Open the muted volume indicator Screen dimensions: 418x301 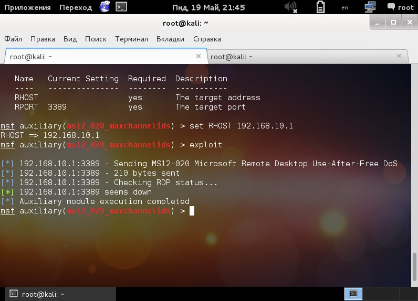pyautogui.click(x=290, y=7)
